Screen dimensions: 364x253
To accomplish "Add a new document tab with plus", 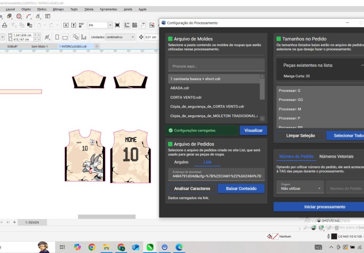I will point(97,46).
